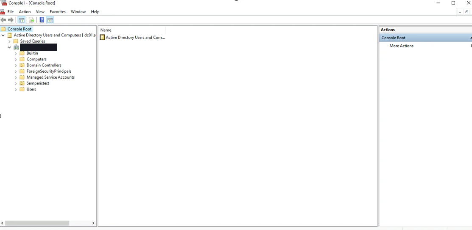Open the Help toolbar icon
The image size is (472, 230).
point(42,20)
